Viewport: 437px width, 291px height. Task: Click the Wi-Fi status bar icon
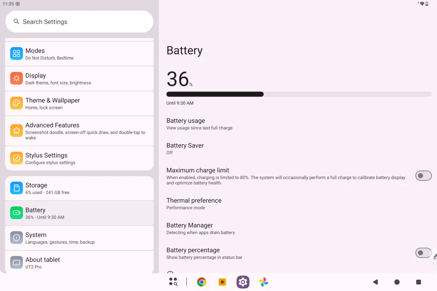coord(422,4)
